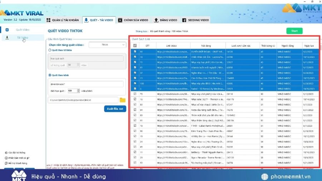Click the Phiên bản mới có gì info icon
This screenshot has height=181, width=322.
pyautogui.click(x=6, y=158)
